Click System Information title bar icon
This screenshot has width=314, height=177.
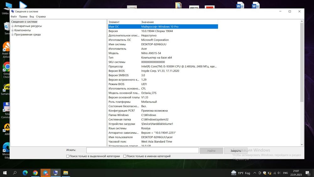point(13,11)
